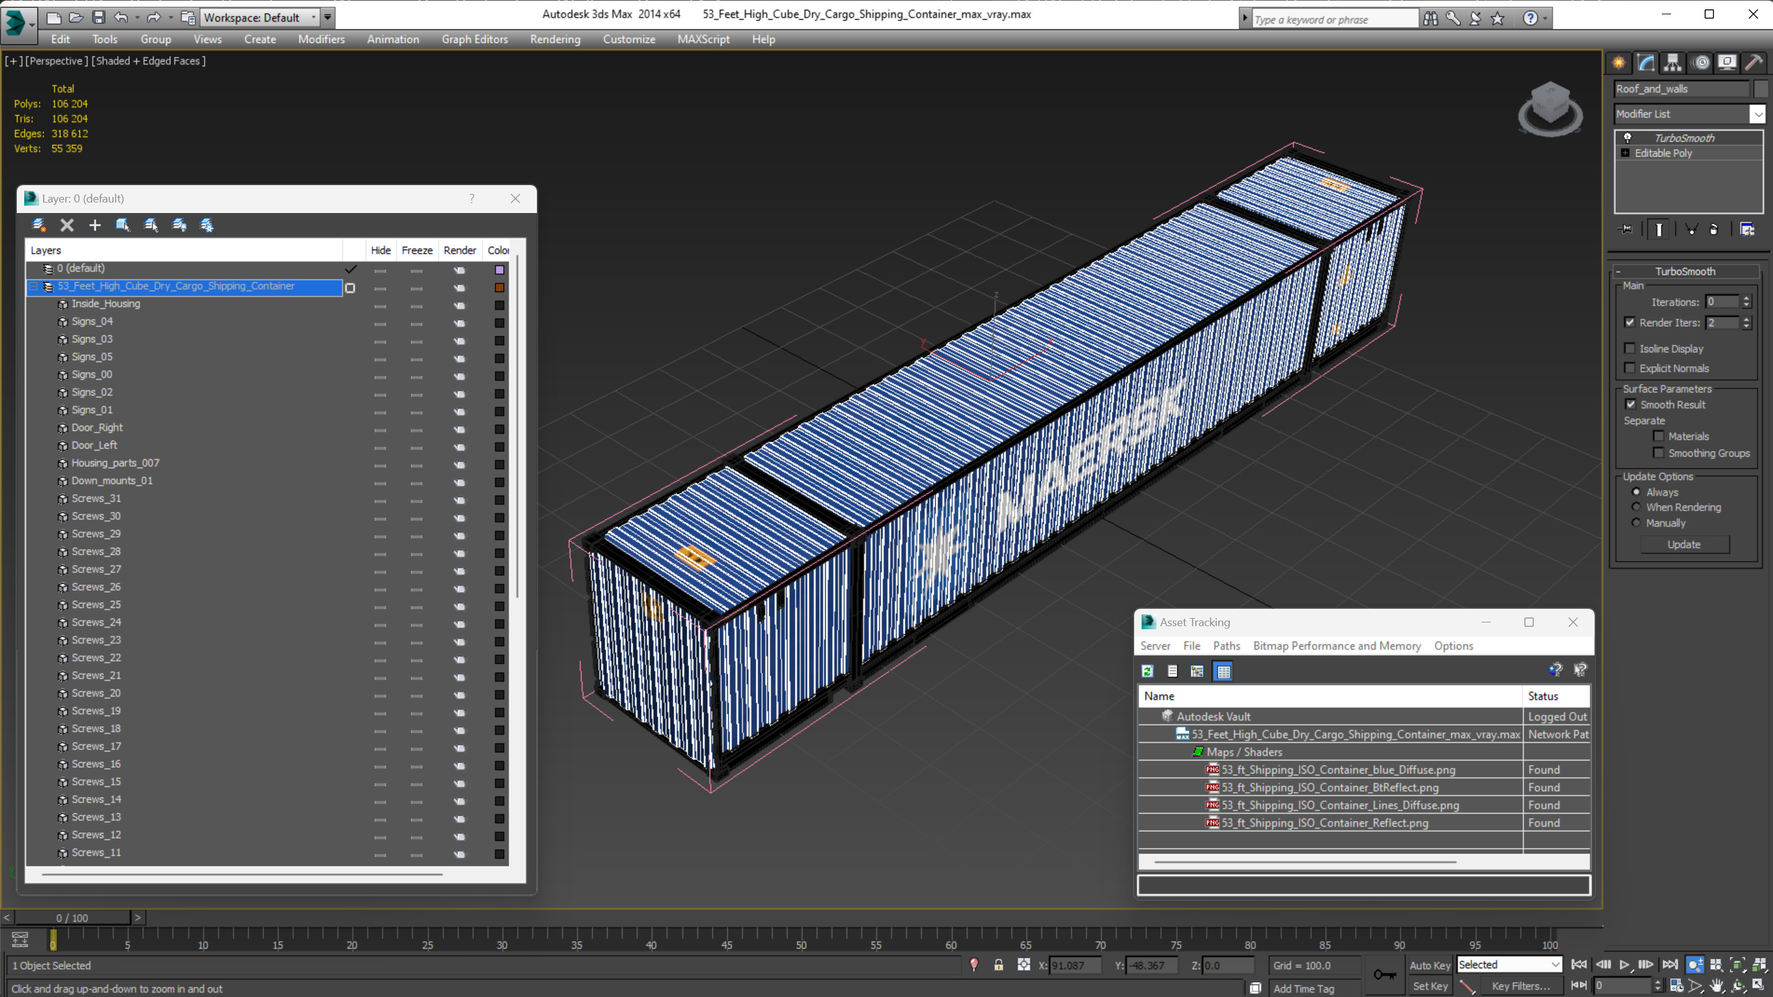Viewport: 1773px width, 997px height.
Task: Open the Hierarchy command panel tab
Action: 1672,63
